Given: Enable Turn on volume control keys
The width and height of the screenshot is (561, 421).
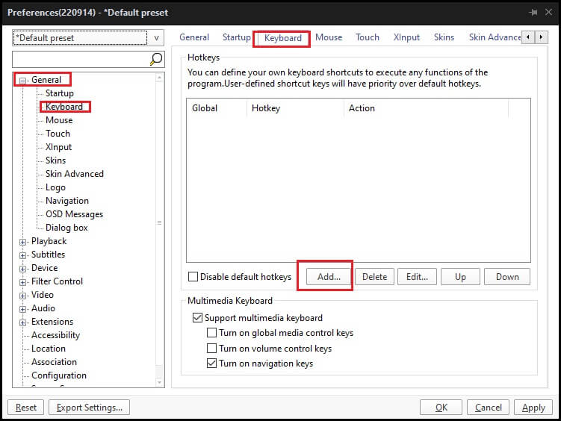Looking at the screenshot, I should pyautogui.click(x=212, y=348).
